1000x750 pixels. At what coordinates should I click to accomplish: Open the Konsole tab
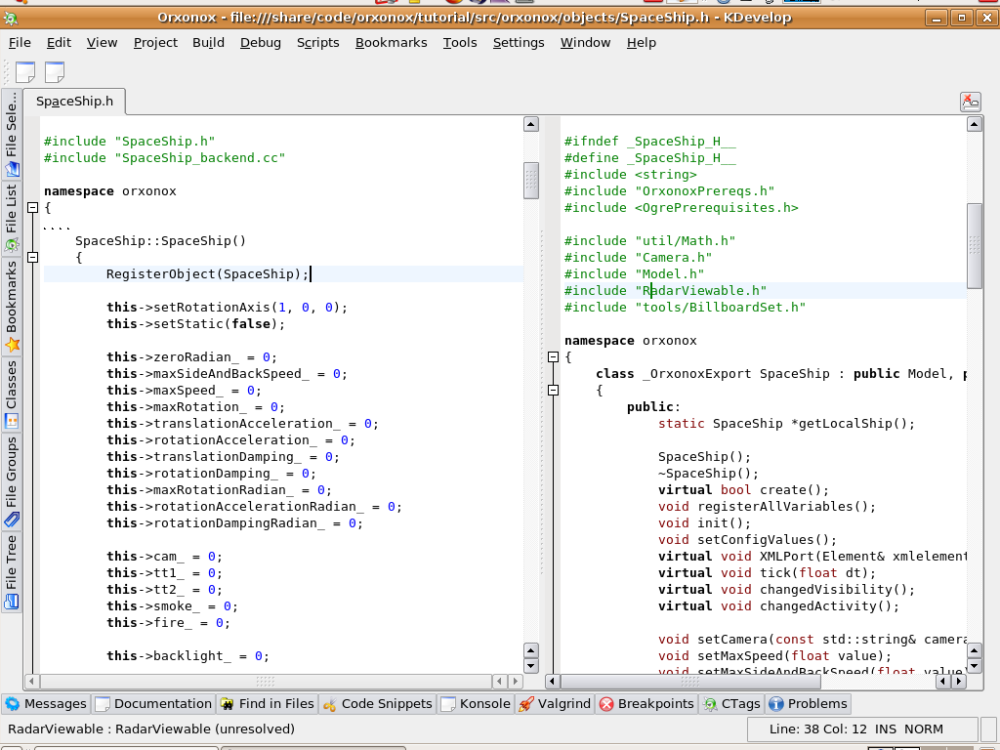coord(476,703)
